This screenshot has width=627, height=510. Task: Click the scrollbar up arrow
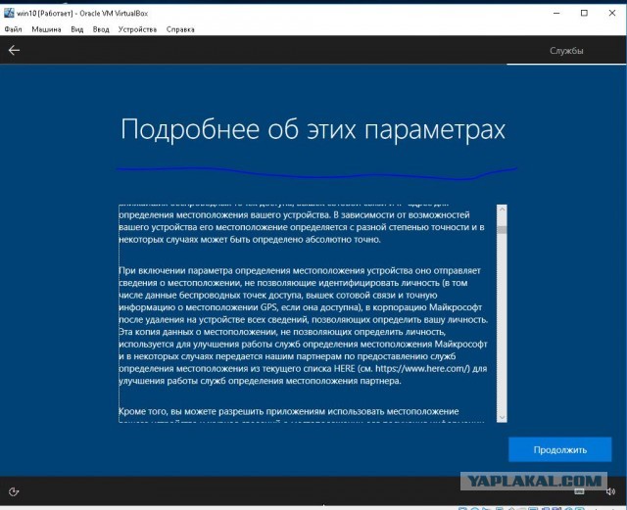tap(502, 209)
